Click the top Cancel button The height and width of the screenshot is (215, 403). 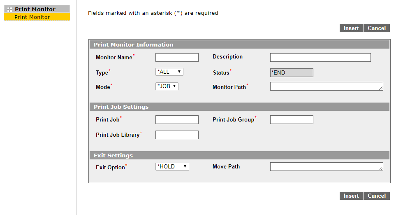point(376,28)
